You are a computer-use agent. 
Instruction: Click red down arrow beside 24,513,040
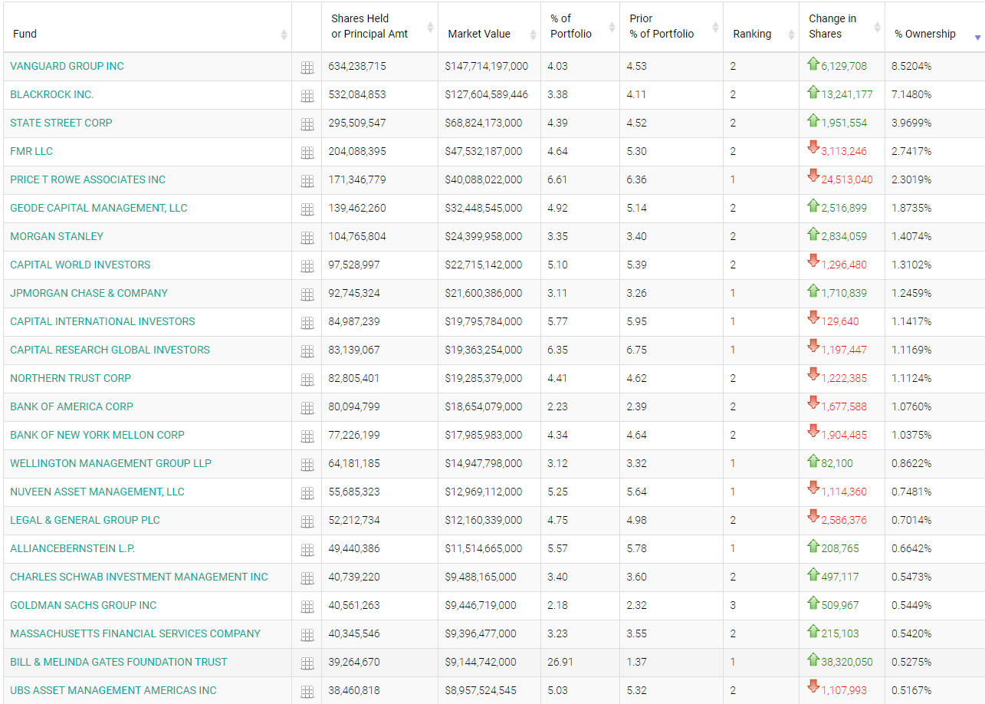pos(813,176)
